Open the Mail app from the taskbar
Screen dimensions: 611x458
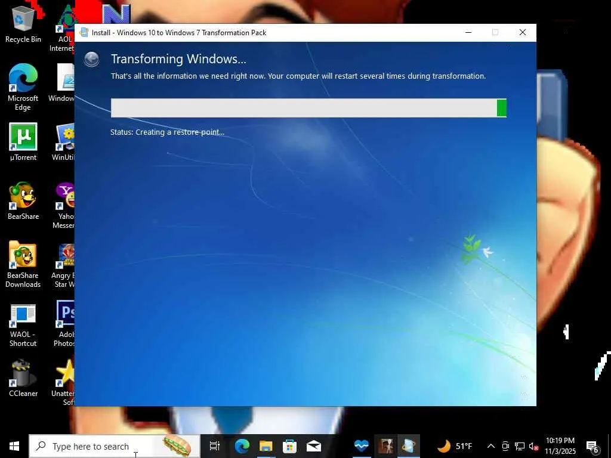pos(313,446)
